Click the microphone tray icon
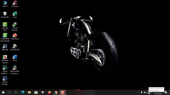Screen dimensions: 170x95 click(142, 92)
